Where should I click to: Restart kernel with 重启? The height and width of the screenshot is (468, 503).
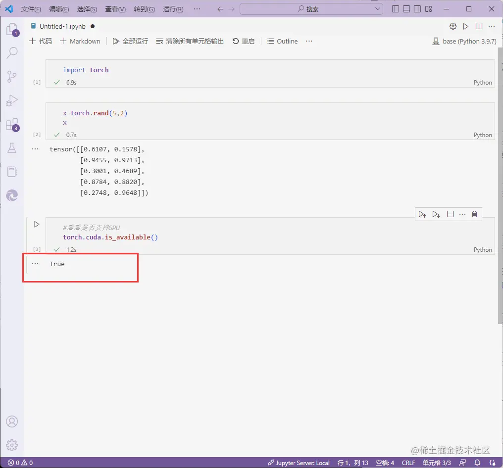tap(244, 41)
